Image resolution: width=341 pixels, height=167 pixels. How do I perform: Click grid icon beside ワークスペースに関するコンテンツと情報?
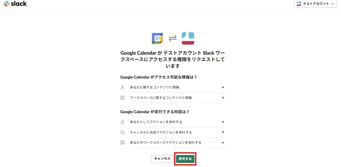pyautogui.click(x=122, y=98)
